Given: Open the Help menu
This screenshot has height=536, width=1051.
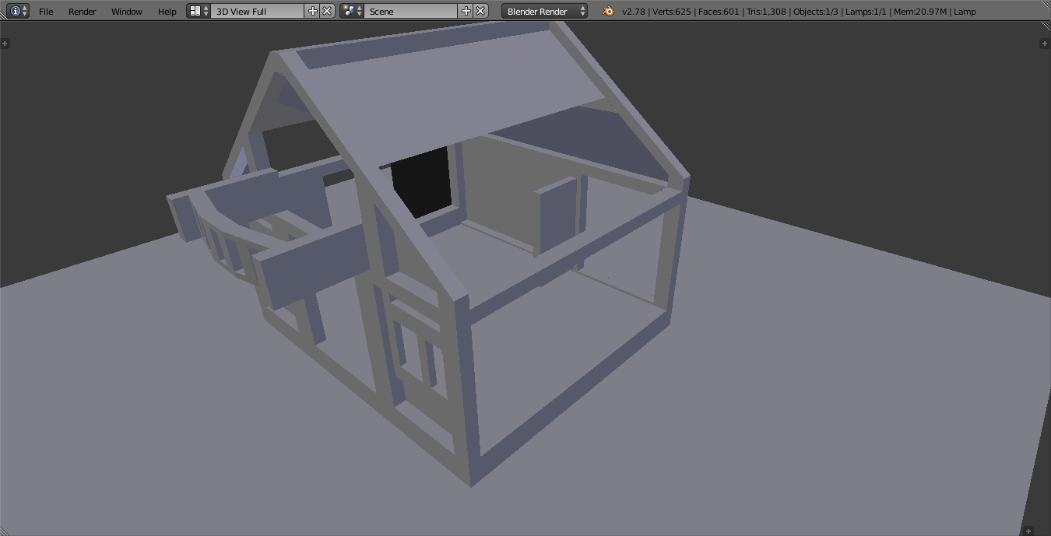Looking at the screenshot, I should pos(167,12).
